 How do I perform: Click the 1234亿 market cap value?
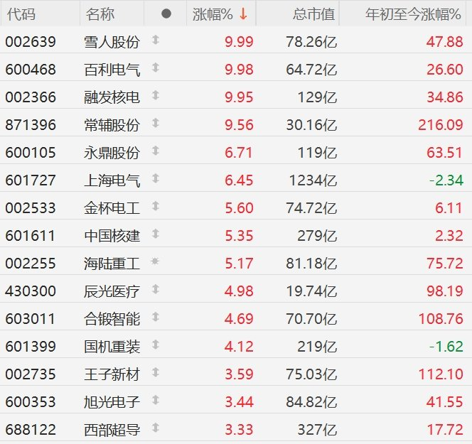313,180
